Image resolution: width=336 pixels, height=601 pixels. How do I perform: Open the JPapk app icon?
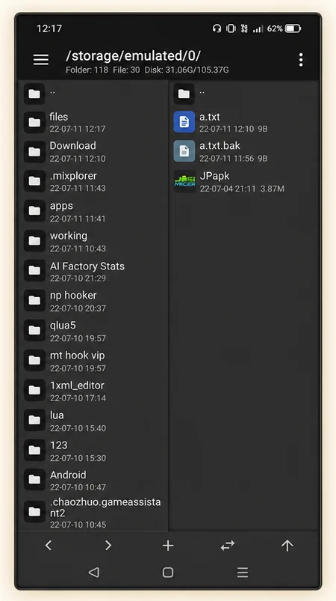pos(184,181)
